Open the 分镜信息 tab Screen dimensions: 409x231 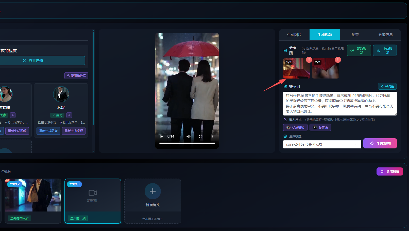[x=386, y=35]
